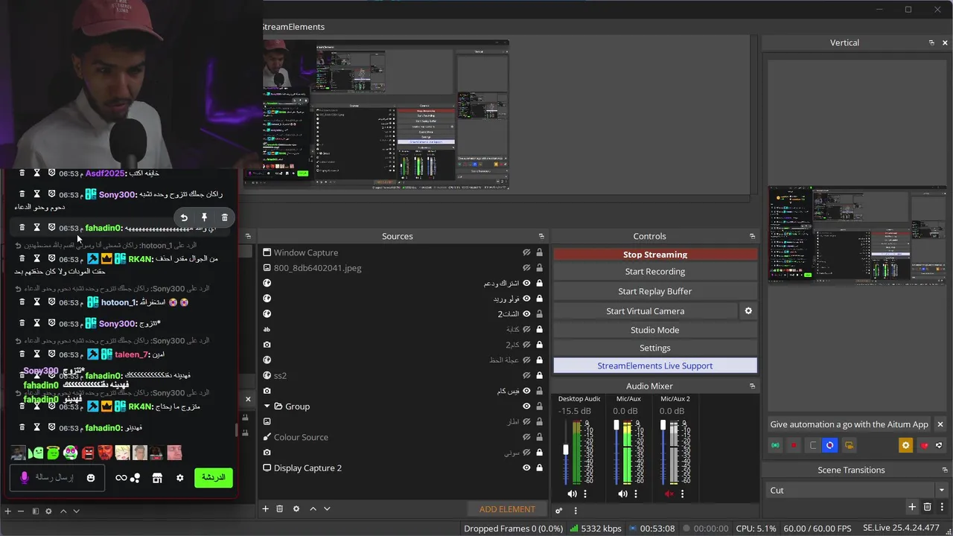
Task: Open virtual camera settings gear
Action: 748,311
